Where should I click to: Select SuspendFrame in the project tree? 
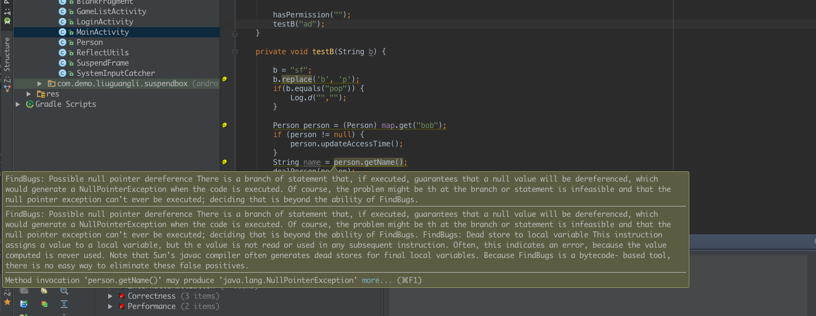103,63
